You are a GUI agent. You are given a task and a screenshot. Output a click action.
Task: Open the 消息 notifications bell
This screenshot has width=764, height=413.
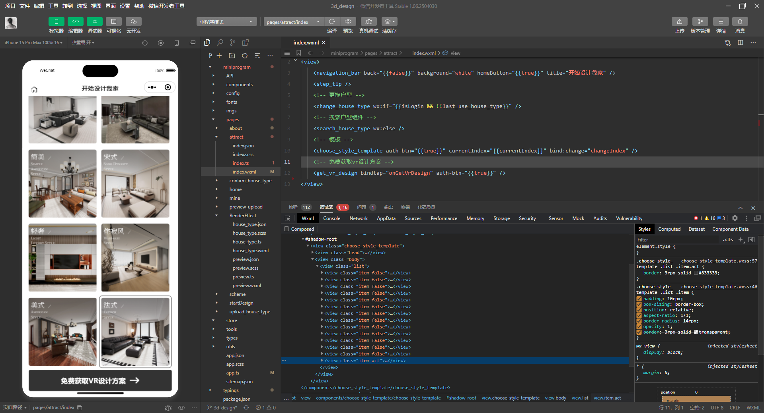740,21
